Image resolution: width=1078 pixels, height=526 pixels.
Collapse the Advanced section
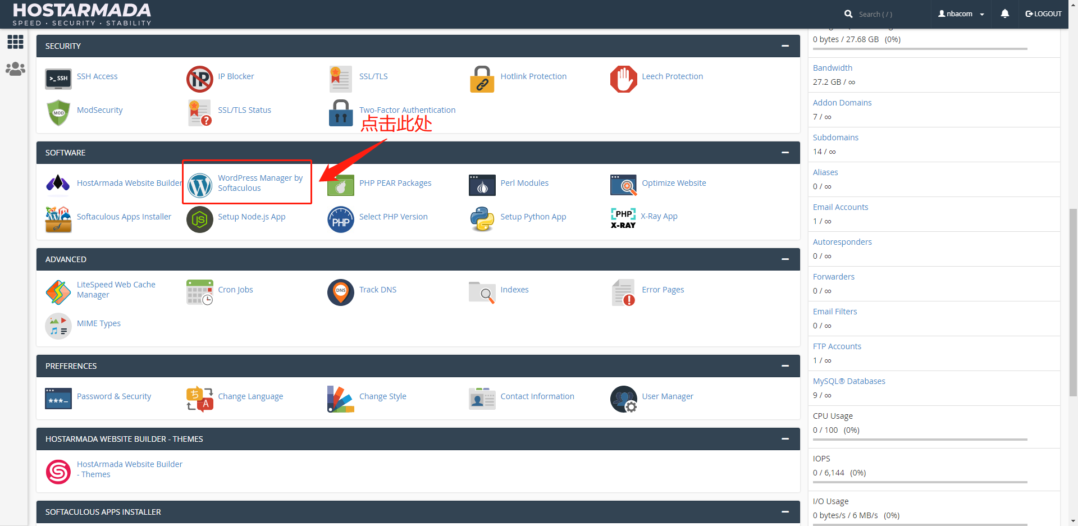785,259
